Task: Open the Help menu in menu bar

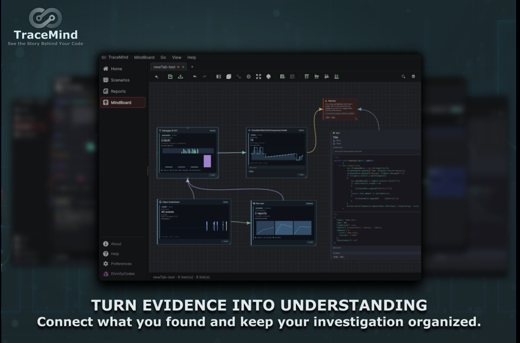Action: (192, 57)
